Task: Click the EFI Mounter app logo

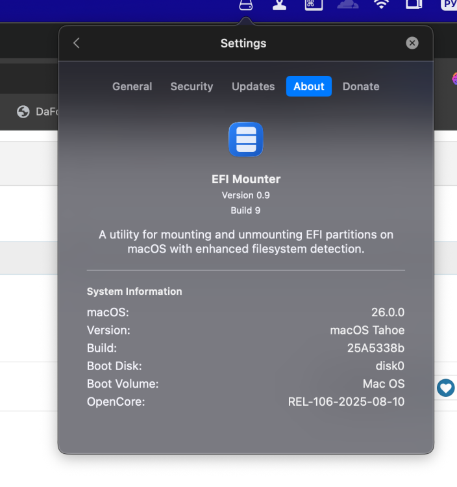Action: [246, 140]
